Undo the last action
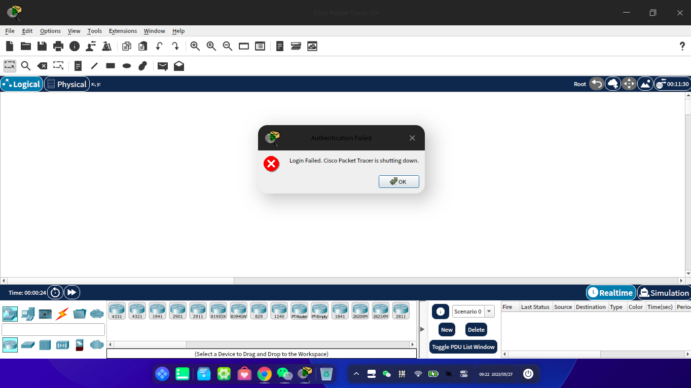 [x=159, y=46]
